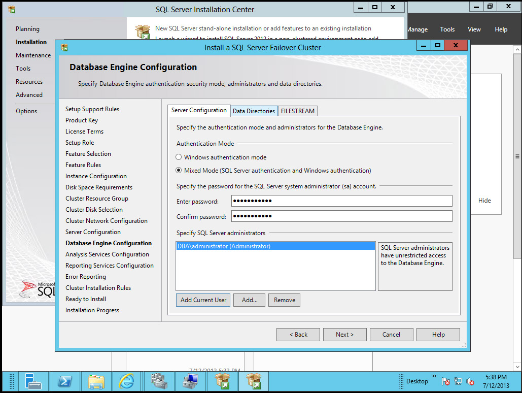Open Windows PowerShell from the taskbar
This screenshot has height=393, width=522.
click(x=65, y=381)
